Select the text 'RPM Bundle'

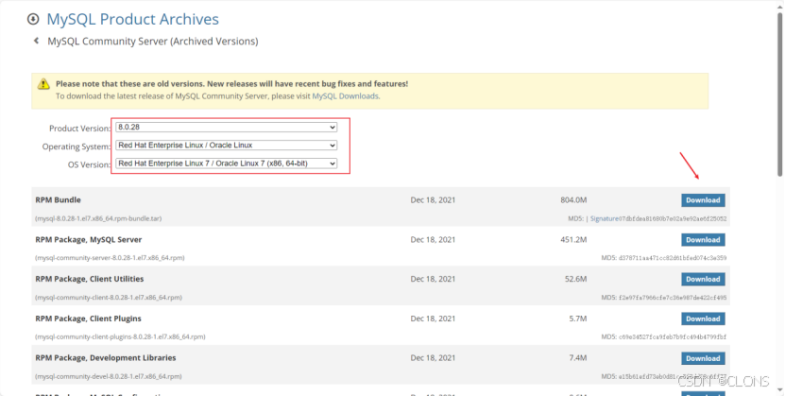(58, 199)
